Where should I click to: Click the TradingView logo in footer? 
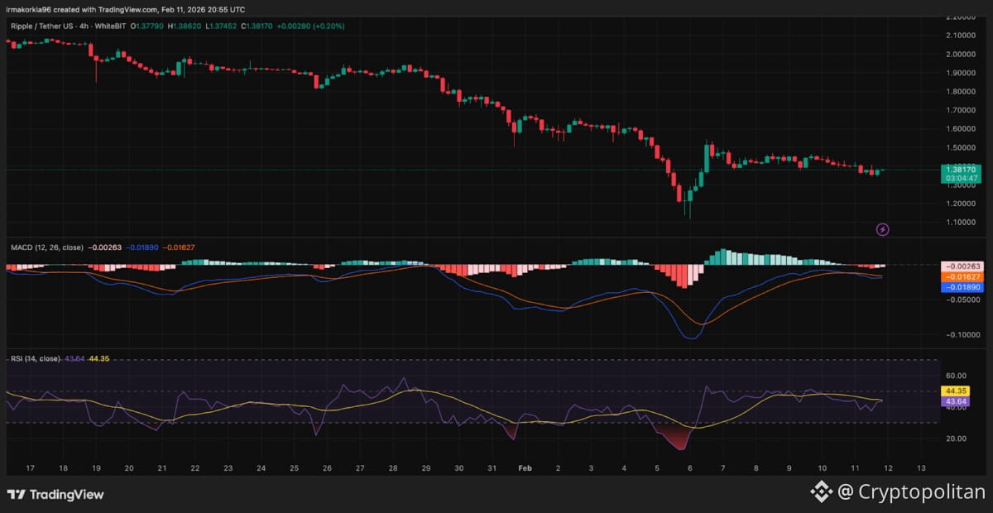(x=55, y=494)
